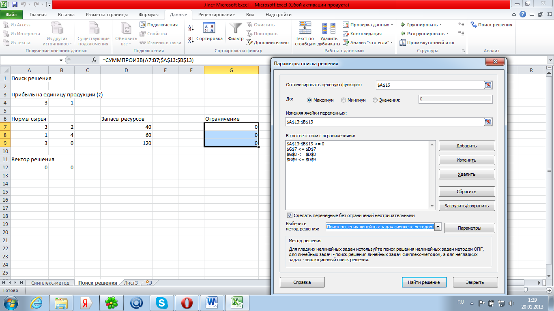Image resolution: width=554 pixels, height=311 pixels.
Task: Click Удалить дубликаты
Action: point(329,34)
